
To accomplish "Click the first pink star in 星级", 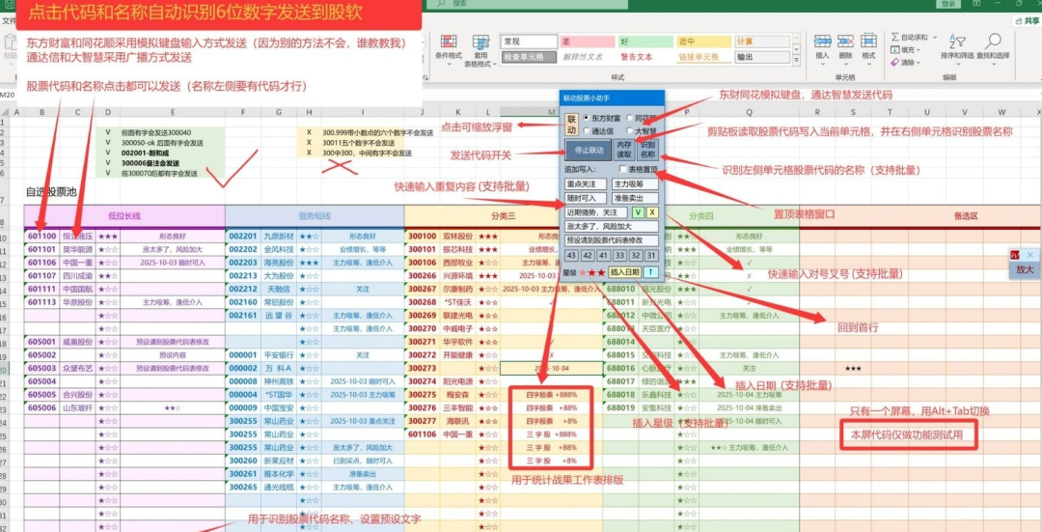I will pyautogui.click(x=583, y=272).
